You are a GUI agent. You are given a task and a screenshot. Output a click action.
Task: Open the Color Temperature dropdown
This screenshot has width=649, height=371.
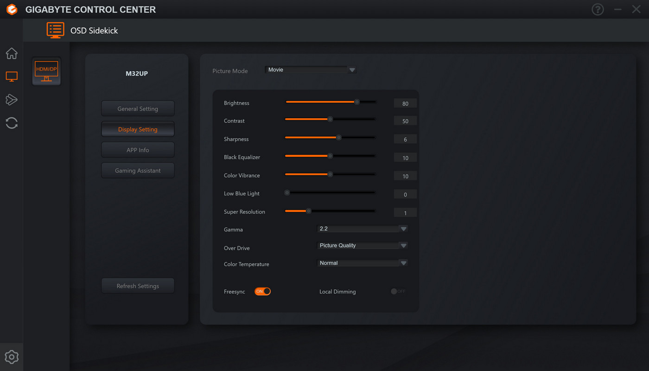point(362,263)
